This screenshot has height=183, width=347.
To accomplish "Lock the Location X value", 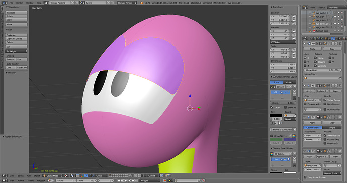I will [294, 16].
